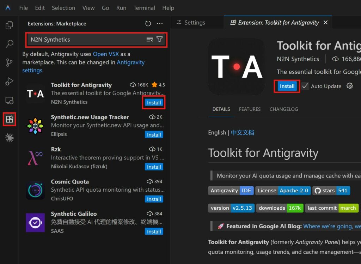The image size is (361, 264).
Task: Clear extensions search results
Action: tap(149, 40)
